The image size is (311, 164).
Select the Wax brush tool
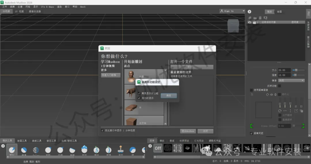(x=132, y=150)
